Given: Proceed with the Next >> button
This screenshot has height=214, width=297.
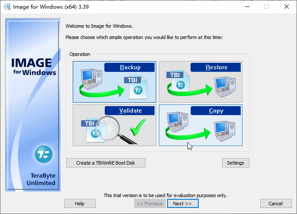Looking at the screenshot, I should (183, 203).
